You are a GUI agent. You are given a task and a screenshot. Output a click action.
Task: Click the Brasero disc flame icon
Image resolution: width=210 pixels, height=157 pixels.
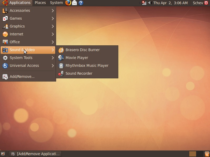[61, 50]
